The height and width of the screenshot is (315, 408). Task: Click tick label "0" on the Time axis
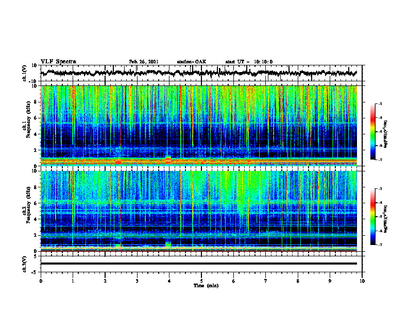pos(41,281)
